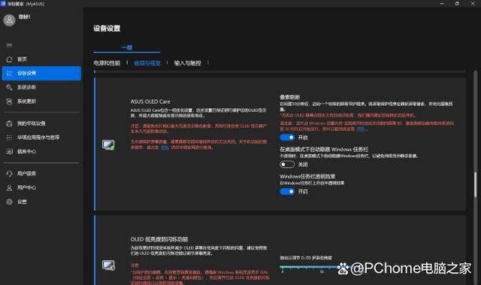
Task: Open 系统更新 system update
Action: (x=41, y=102)
